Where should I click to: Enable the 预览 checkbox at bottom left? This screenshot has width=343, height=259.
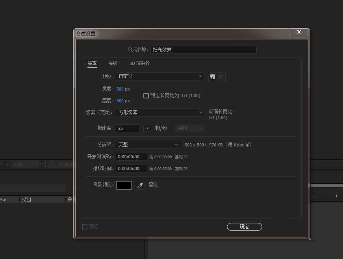(85, 227)
